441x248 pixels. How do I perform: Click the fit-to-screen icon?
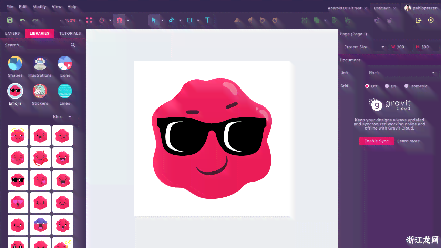pyautogui.click(x=89, y=20)
